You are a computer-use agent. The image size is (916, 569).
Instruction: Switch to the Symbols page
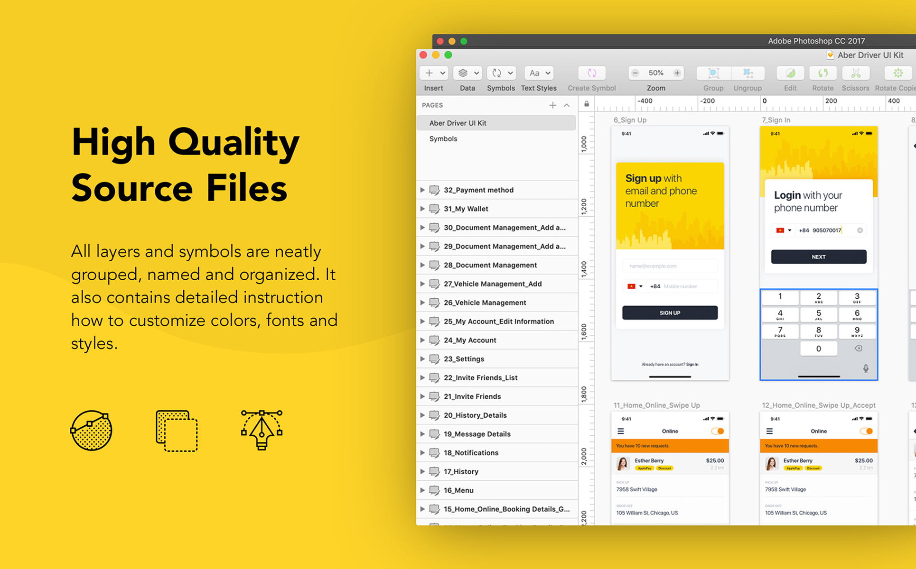tap(443, 138)
